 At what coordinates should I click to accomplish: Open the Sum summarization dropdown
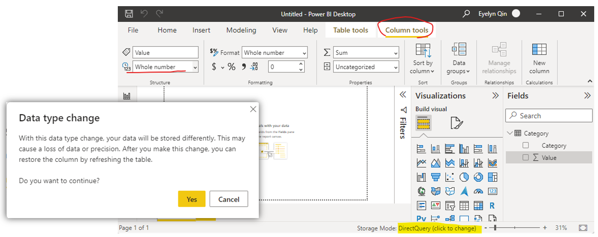tap(366, 53)
